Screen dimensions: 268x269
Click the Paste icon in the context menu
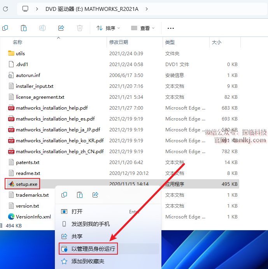(80, 195)
